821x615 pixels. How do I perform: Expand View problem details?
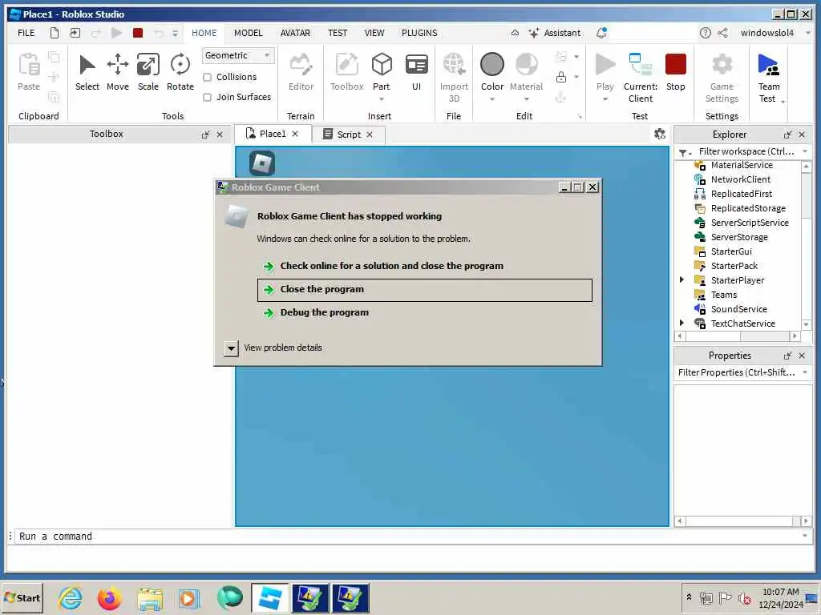click(x=231, y=348)
